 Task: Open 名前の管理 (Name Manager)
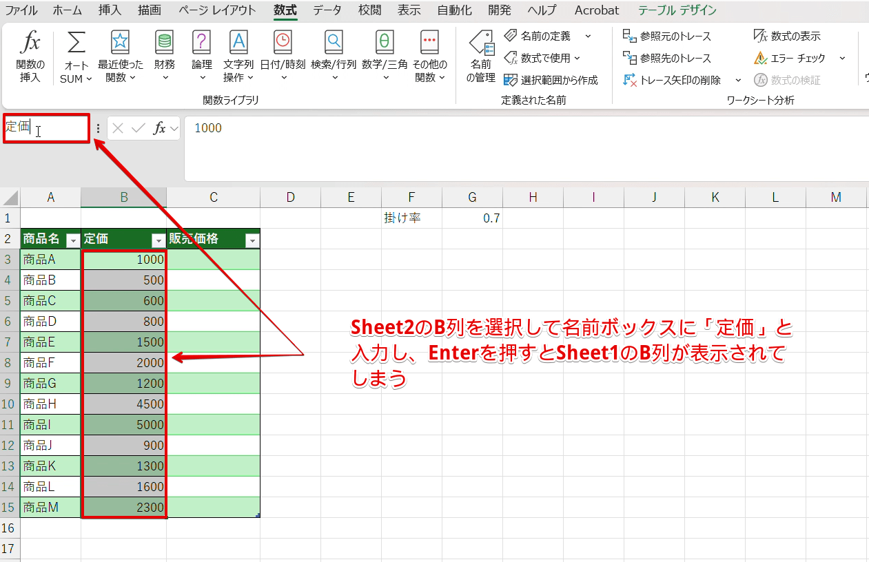pyautogui.click(x=481, y=56)
